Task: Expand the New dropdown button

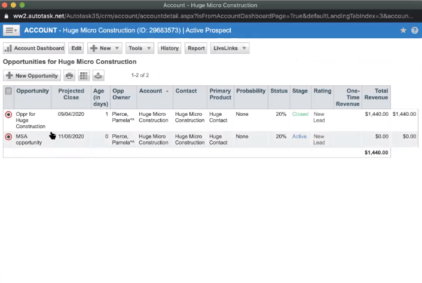Action: (x=105, y=48)
